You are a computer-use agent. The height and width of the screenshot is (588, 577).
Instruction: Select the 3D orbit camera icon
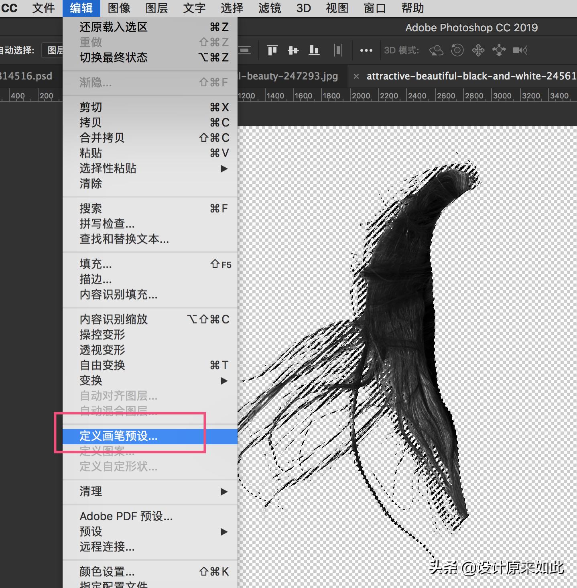coord(436,50)
